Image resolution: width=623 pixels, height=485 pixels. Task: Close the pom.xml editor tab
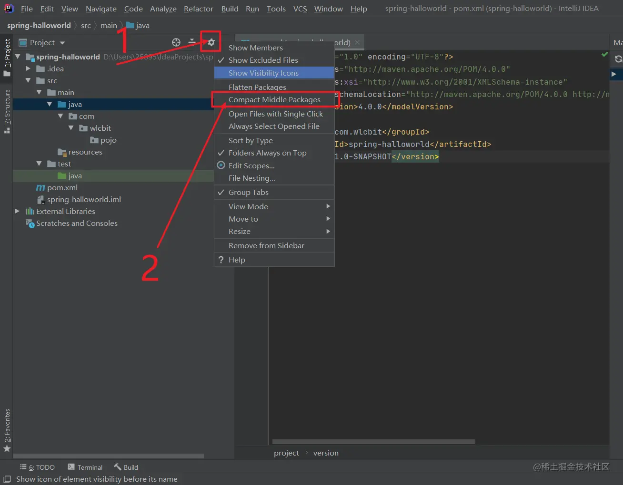click(x=357, y=42)
